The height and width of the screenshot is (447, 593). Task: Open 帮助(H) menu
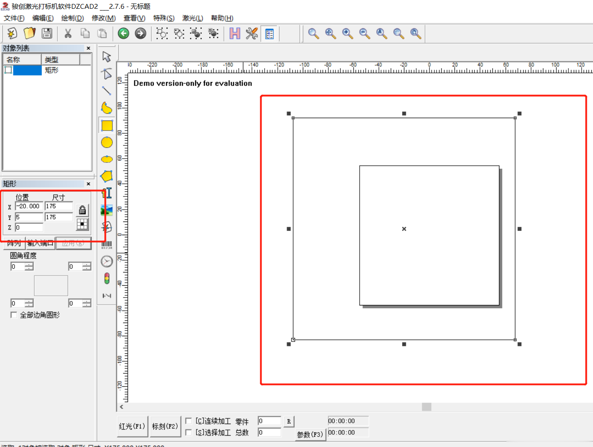tap(222, 18)
